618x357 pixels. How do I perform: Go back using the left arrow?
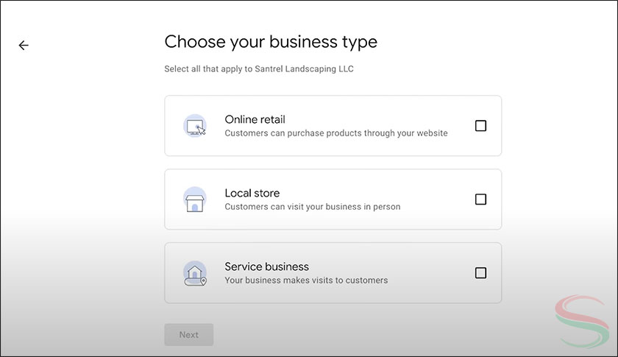pos(24,46)
